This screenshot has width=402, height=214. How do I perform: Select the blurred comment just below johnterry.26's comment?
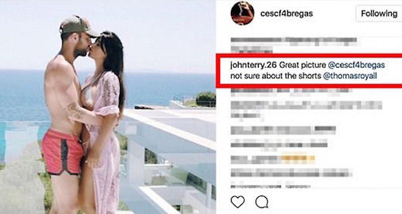(291, 92)
